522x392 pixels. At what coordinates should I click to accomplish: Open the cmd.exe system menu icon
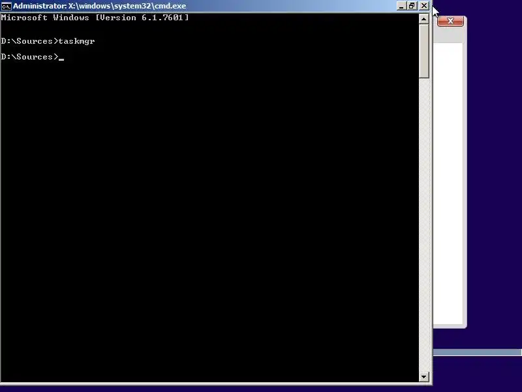6,6
